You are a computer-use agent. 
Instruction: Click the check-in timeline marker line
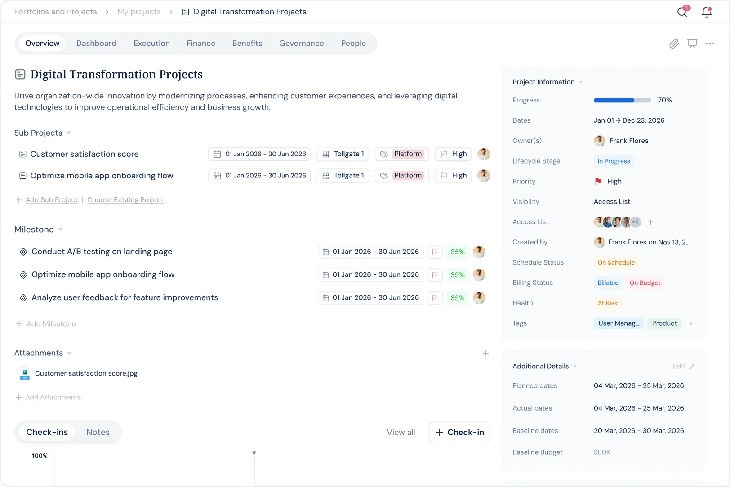[x=254, y=469]
